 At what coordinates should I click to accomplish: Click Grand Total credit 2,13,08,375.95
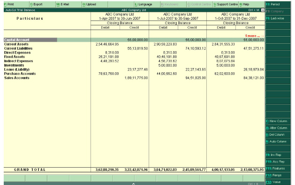pos(252,170)
